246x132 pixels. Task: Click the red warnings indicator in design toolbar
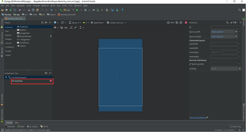pyautogui.click(x=186, y=23)
